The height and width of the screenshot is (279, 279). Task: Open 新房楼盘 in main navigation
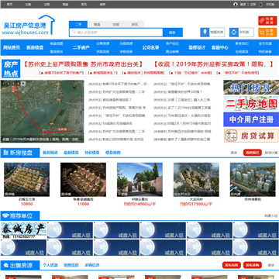tap(35, 47)
